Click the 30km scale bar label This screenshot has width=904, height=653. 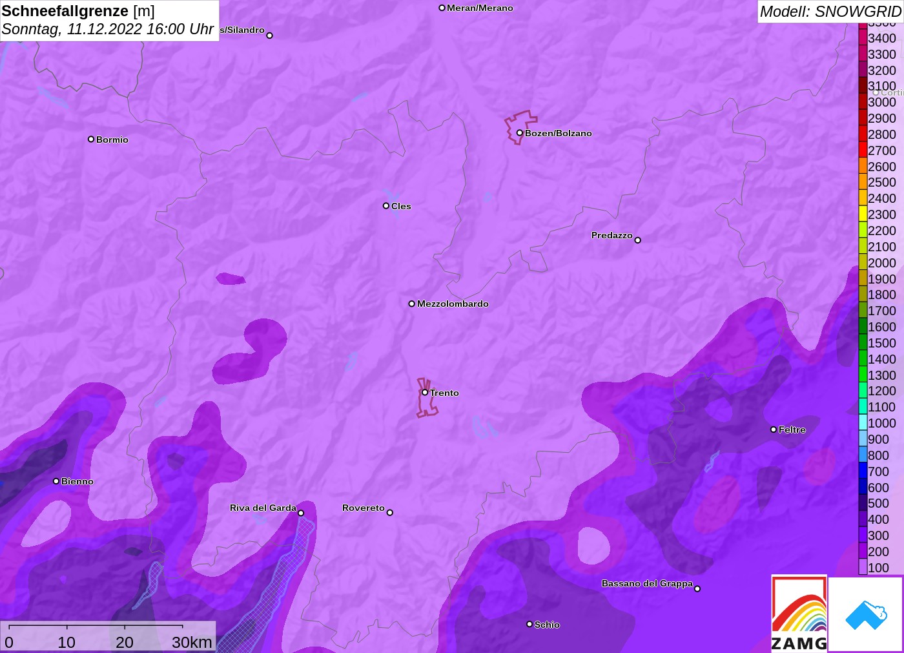point(192,642)
